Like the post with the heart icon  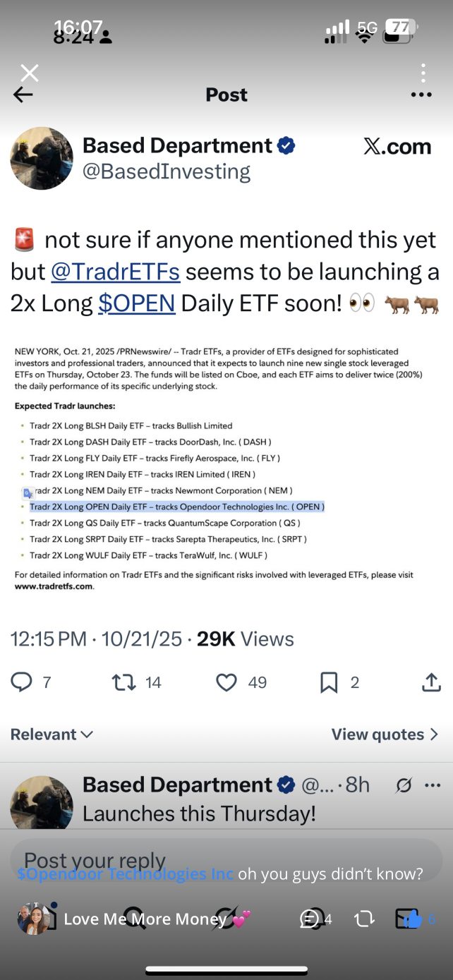(x=226, y=682)
